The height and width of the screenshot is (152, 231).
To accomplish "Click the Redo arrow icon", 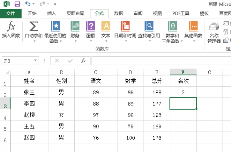I will 42,4.
